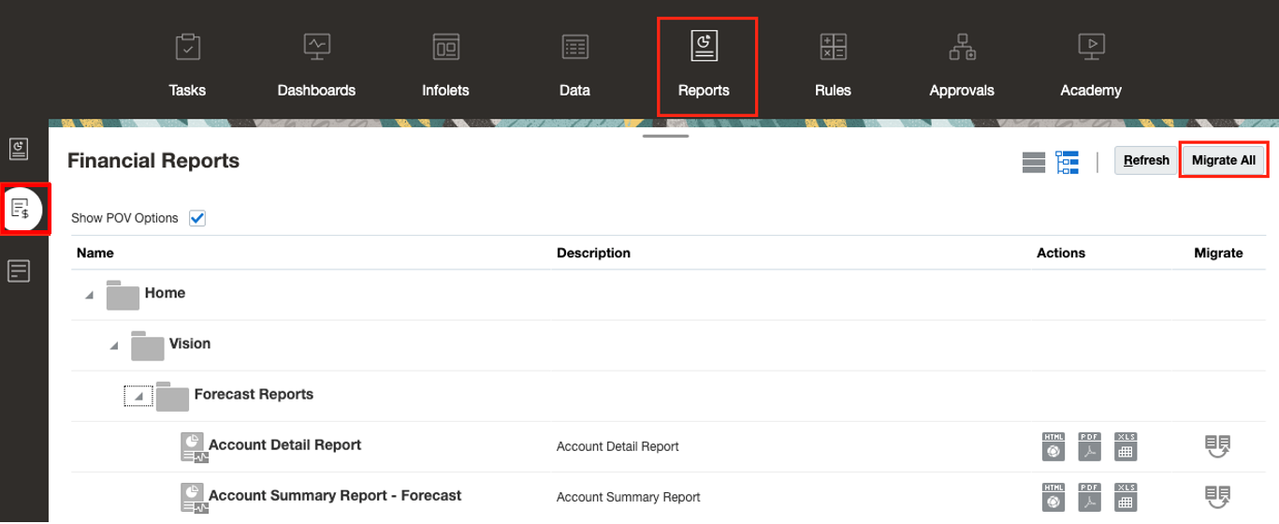Export Account Detail Report as PDF

point(1089,446)
